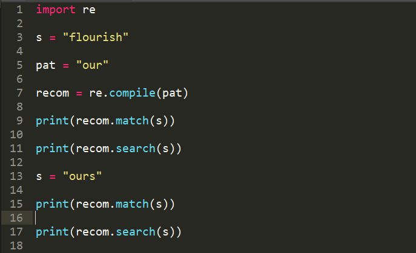The height and width of the screenshot is (253, 416).
Task: Click empty line 18 in the gutter
Action: 16,246
